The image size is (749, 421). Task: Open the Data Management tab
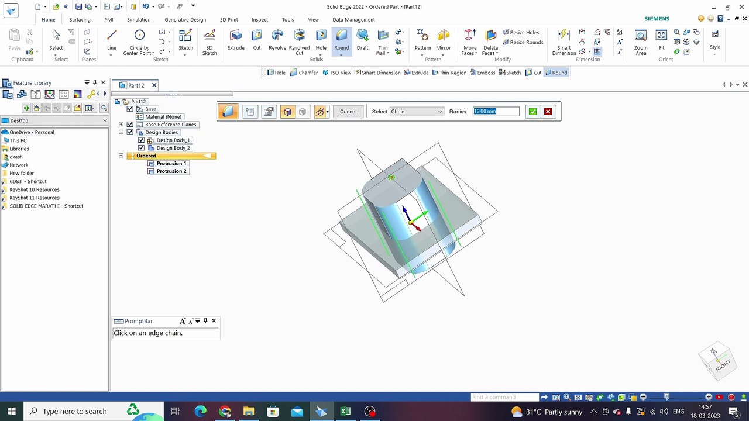click(x=353, y=20)
